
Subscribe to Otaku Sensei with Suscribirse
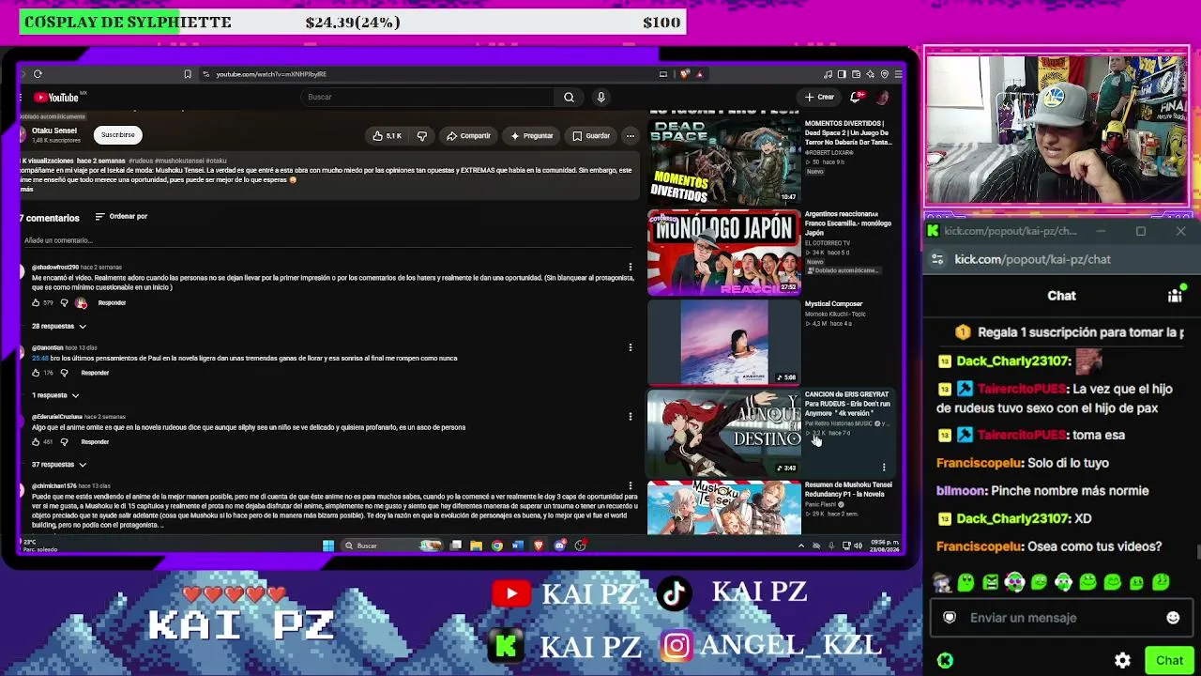[x=118, y=135]
